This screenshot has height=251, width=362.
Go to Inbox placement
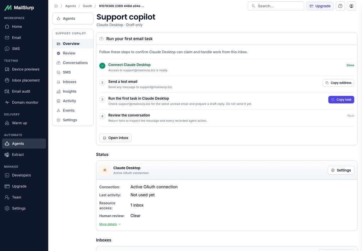[x=24, y=80]
